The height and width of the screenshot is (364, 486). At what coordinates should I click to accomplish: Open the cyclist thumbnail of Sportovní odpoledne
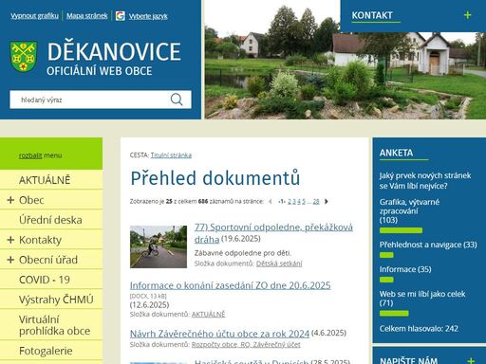[159, 246]
